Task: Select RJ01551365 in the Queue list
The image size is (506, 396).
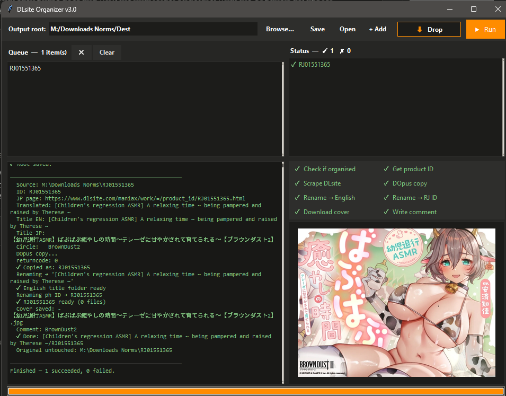Action: (25, 68)
